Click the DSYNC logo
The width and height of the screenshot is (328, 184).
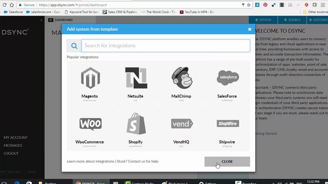15,32
